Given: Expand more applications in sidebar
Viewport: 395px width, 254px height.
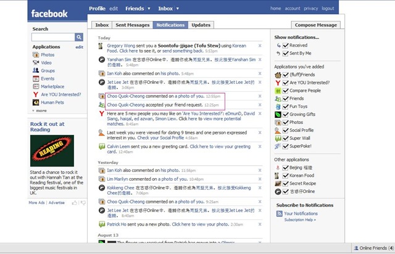Looking at the screenshot, I should (x=39, y=110).
